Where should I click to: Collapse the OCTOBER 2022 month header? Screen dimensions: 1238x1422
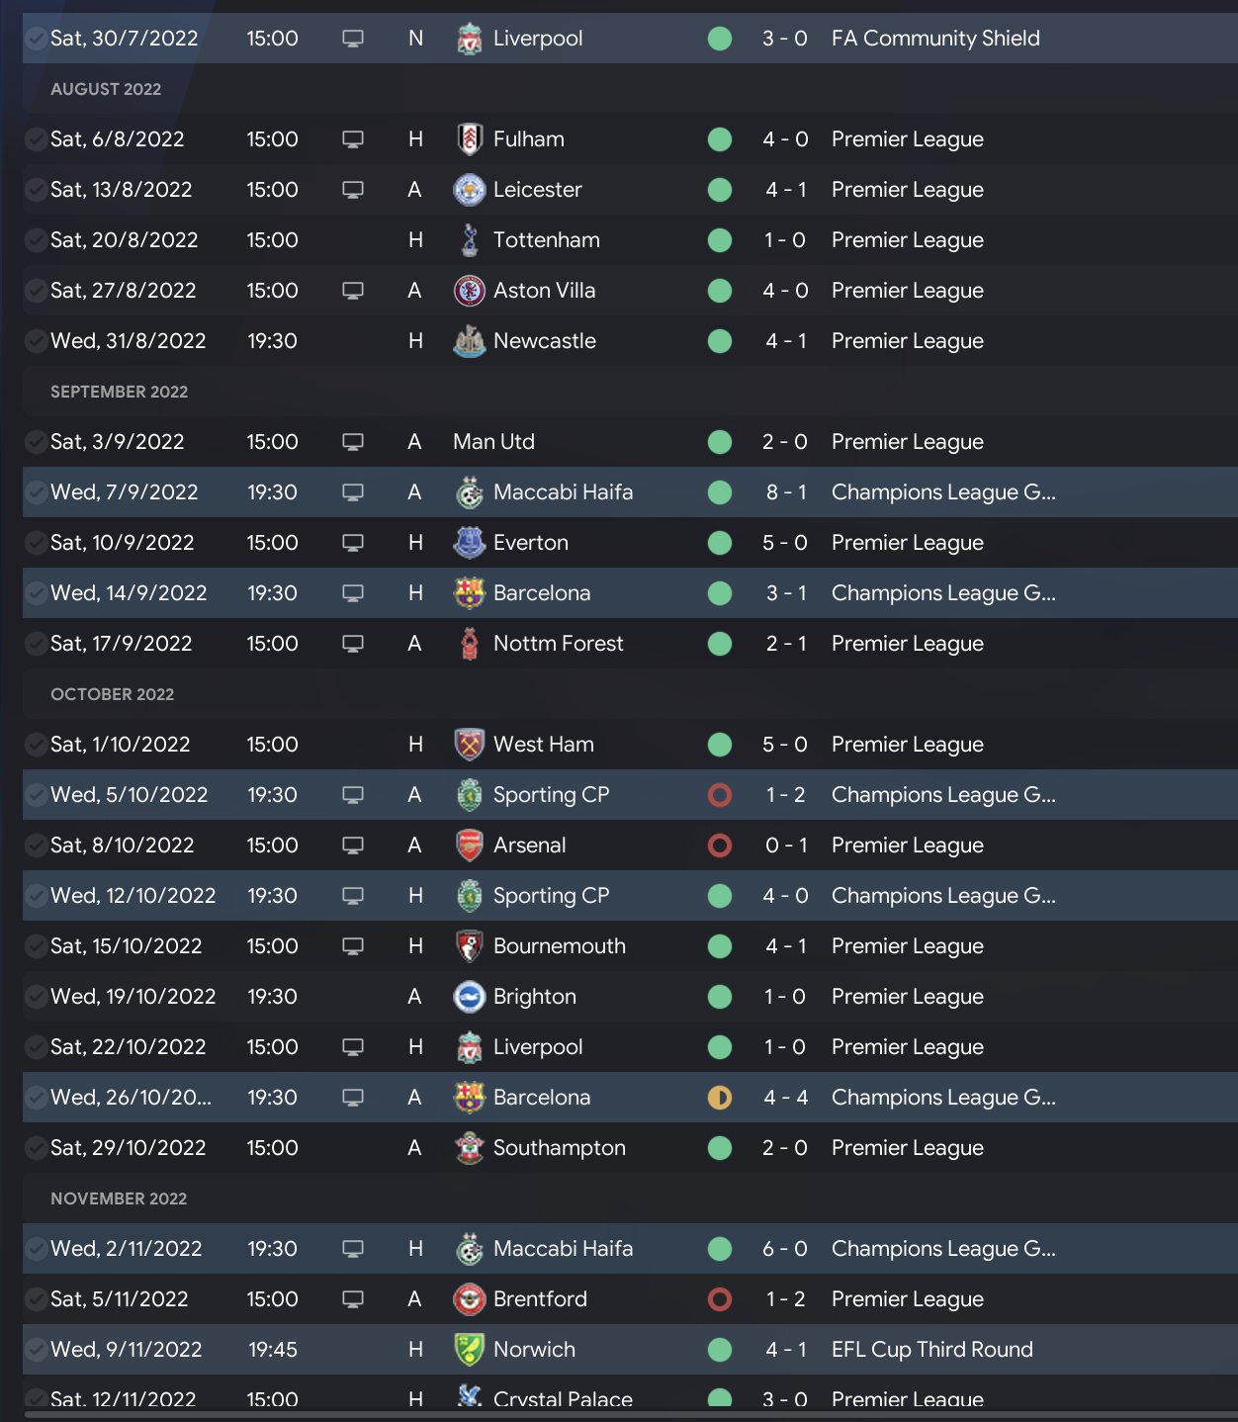(x=113, y=694)
